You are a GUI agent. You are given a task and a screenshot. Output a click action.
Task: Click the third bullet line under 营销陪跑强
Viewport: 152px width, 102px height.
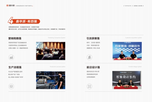[x=18, y=48]
